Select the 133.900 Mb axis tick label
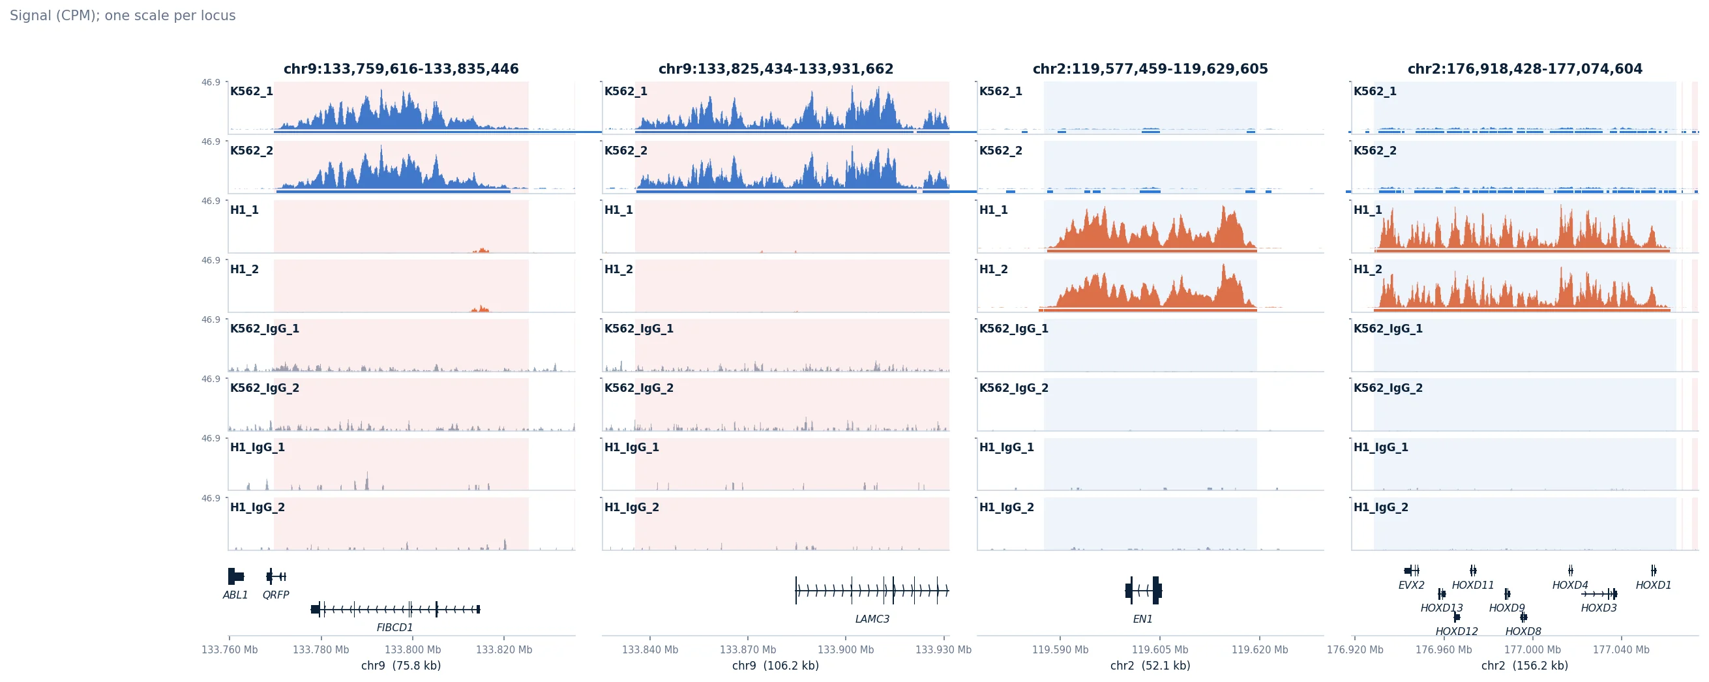 coord(846,650)
